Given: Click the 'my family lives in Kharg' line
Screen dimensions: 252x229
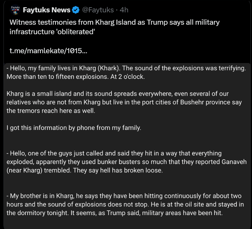Looking at the screenshot, I should coord(64,69).
